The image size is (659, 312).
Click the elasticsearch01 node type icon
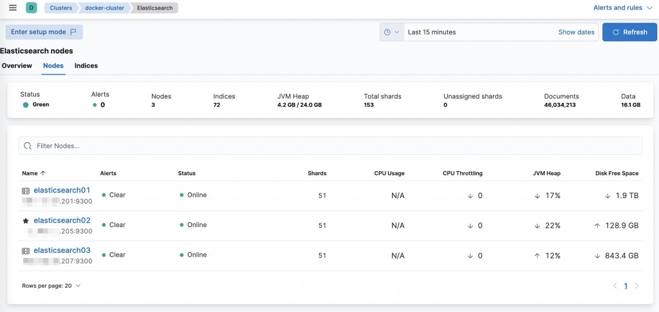point(26,190)
